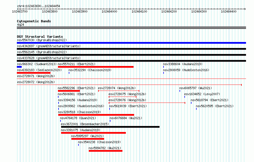Open esv2728072 (Wong2012b) label
Viewport: 254px width, 162px height.
(x=36, y=82)
